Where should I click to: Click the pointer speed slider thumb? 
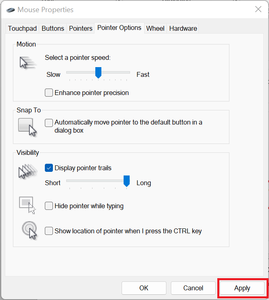pyautogui.click(x=98, y=73)
